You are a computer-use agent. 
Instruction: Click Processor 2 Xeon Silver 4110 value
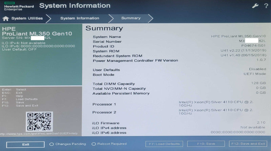point(216,112)
